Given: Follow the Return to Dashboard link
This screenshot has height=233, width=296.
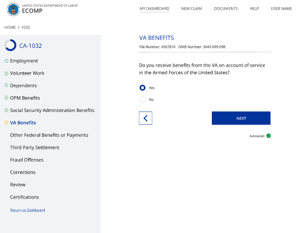Looking at the screenshot, I should click(27, 210).
